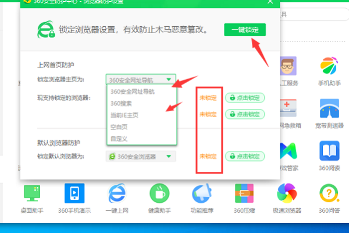Screen dimensions: 349x233
Task: Click label 现支持锁定的浏览器
Action: click(x=64, y=98)
